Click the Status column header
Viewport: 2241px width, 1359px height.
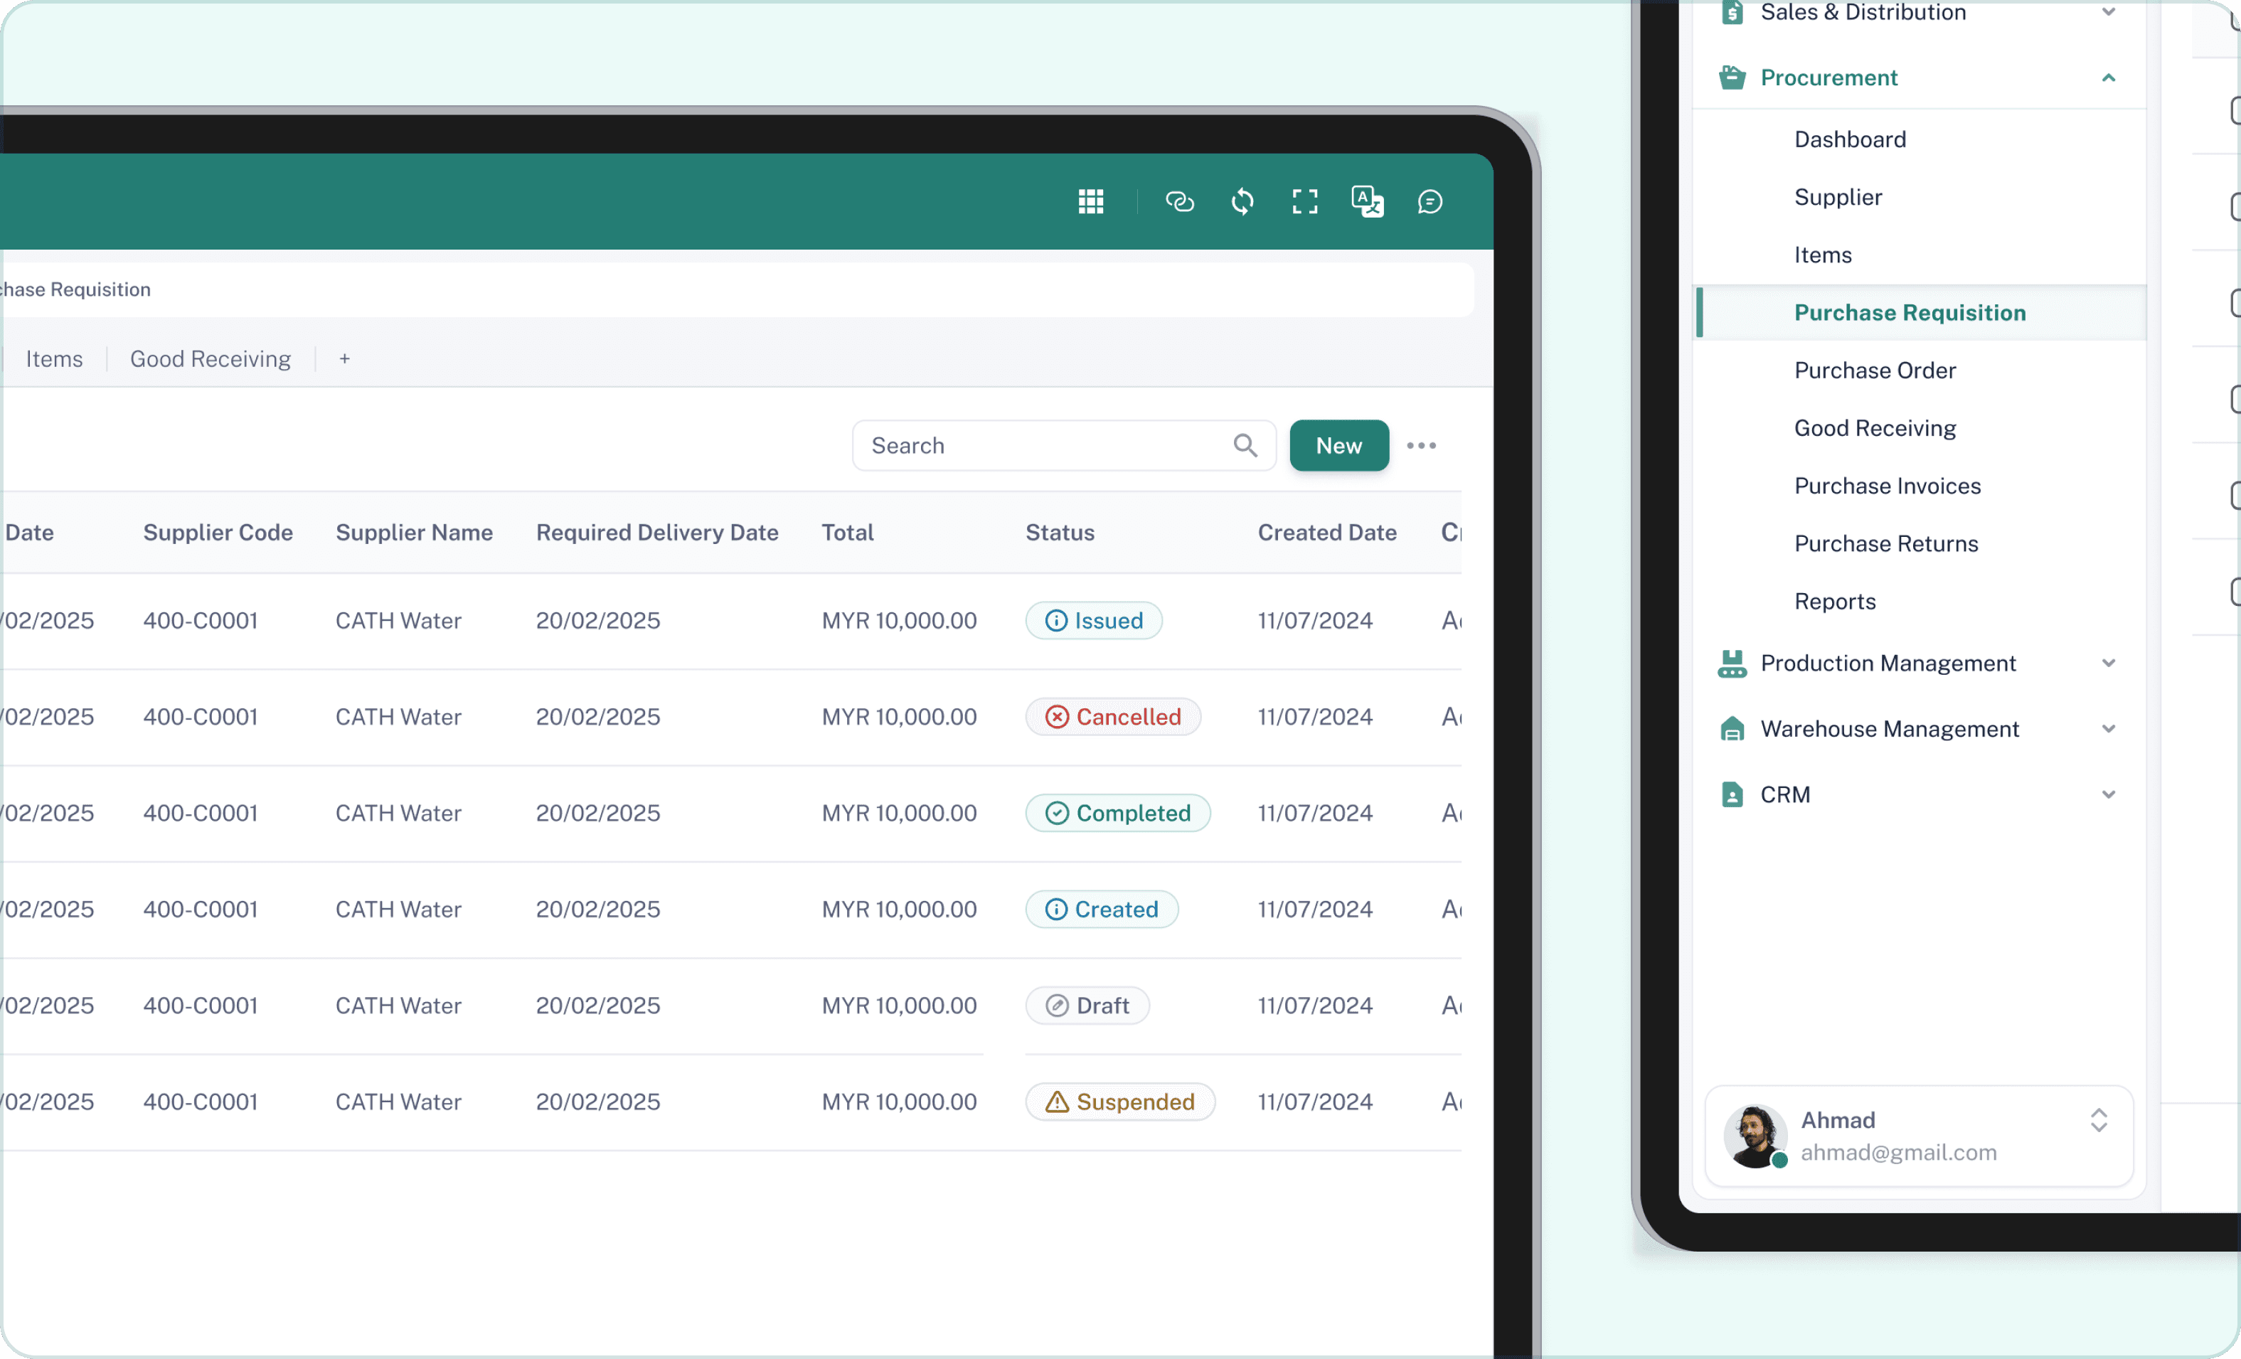[1060, 532]
